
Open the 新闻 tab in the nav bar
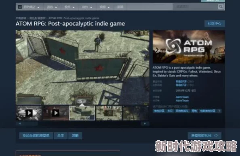click(x=120, y=7)
